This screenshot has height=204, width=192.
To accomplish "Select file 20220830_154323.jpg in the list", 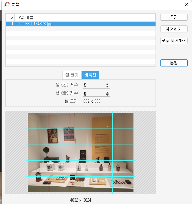I will click(x=81, y=24).
